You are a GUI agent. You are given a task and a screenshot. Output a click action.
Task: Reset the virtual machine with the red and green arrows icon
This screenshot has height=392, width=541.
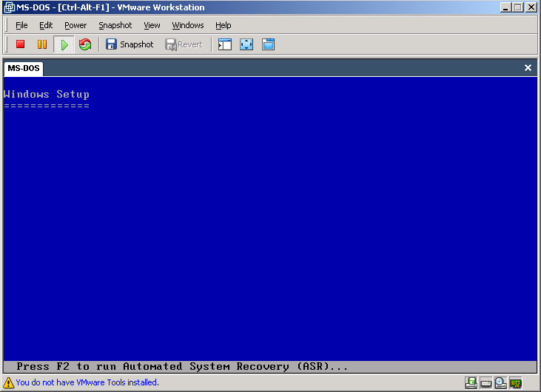pyautogui.click(x=85, y=44)
